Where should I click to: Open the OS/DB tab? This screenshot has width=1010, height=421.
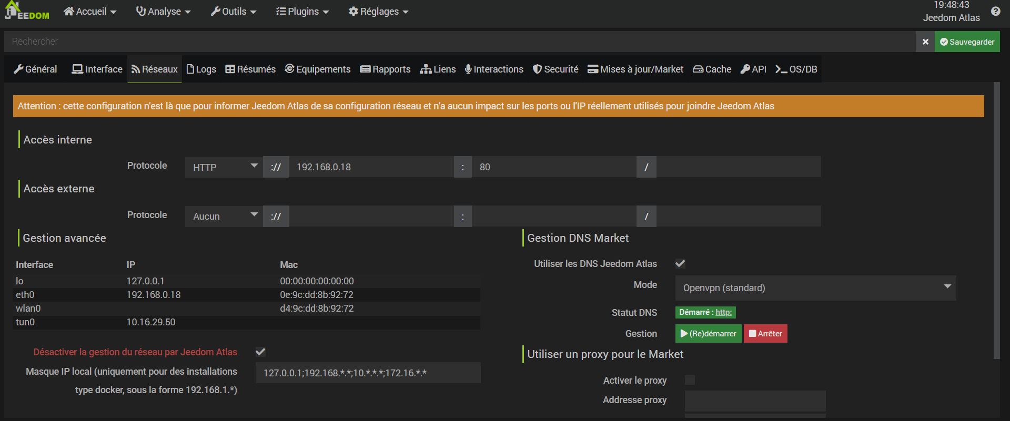tap(796, 69)
